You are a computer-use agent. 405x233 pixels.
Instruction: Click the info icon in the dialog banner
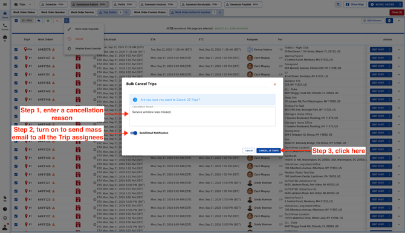click(135, 100)
